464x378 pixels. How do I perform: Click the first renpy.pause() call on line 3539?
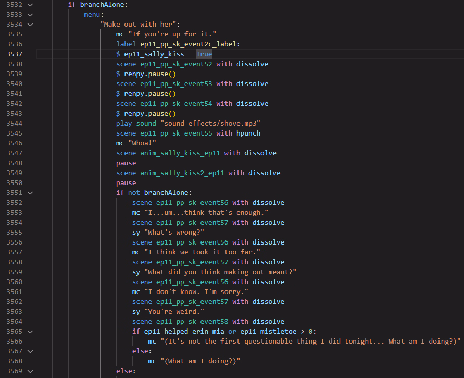[150, 74]
